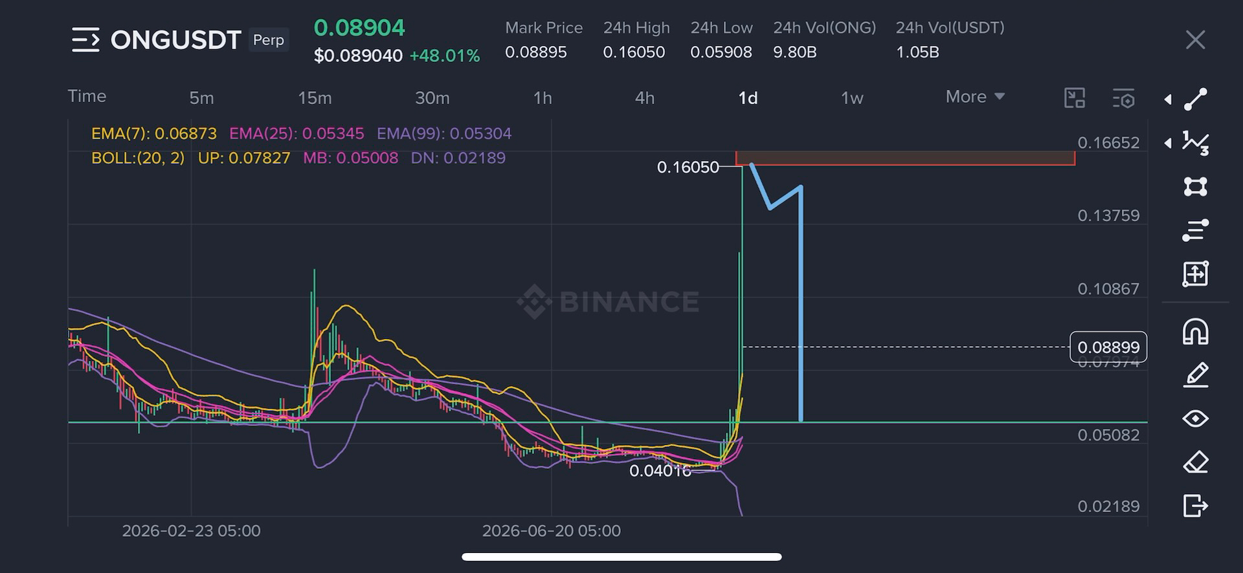The image size is (1243, 573).
Task: Choose the horizontal lines Fibonacci tool
Action: click(x=1195, y=230)
